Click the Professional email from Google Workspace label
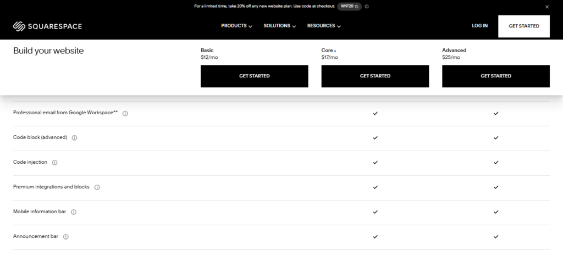563x261 pixels. (65, 113)
